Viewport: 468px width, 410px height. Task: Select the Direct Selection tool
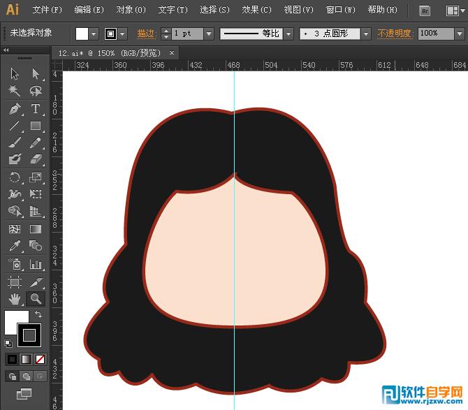[x=36, y=74]
